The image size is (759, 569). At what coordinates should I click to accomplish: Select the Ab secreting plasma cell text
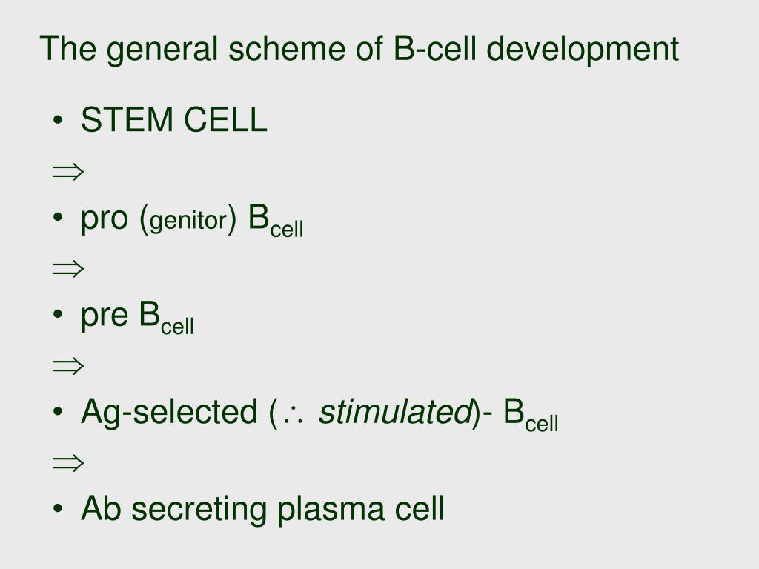coord(263,510)
